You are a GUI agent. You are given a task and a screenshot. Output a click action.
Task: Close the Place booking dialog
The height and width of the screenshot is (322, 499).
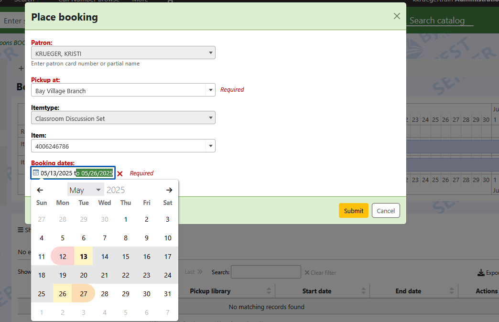(x=397, y=16)
